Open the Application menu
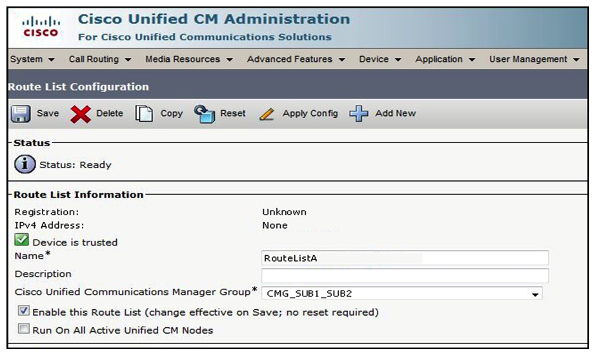The height and width of the screenshot is (355, 595). point(445,59)
